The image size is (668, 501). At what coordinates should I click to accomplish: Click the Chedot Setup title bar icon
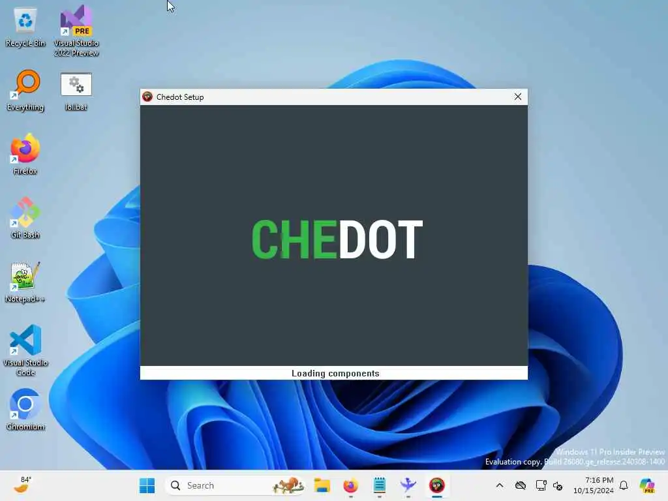pyautogui.click(x=147, y=97)
